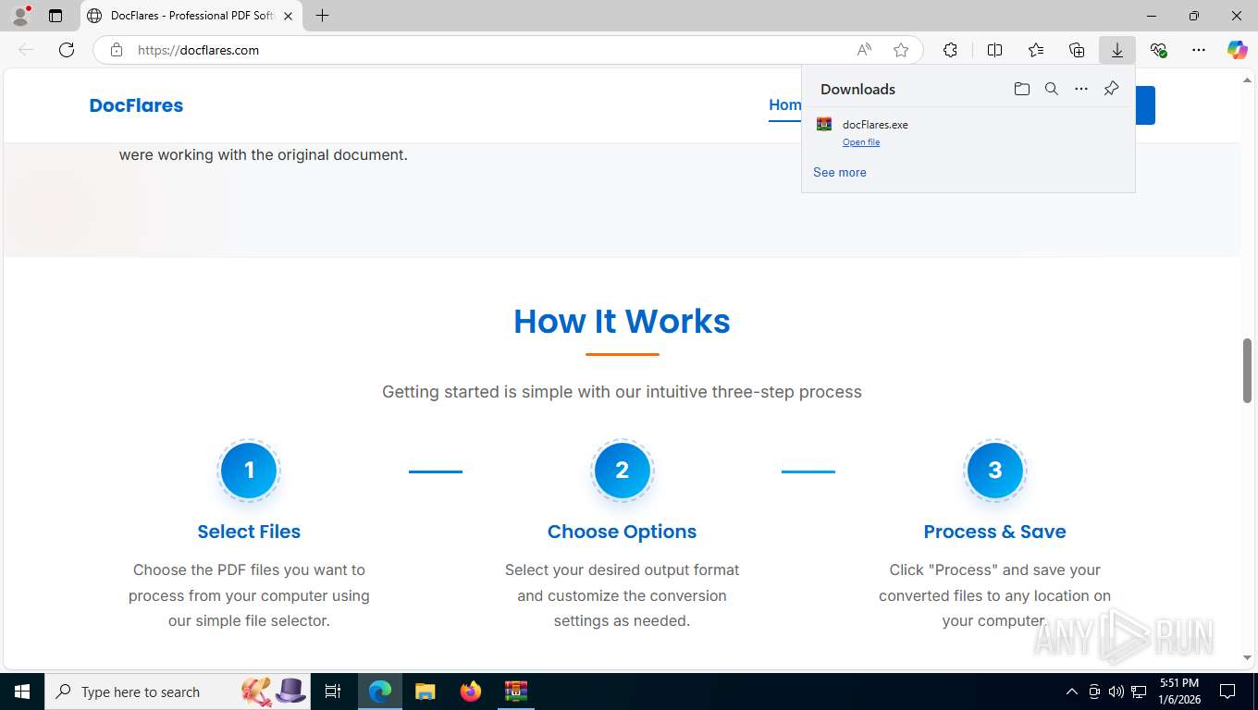Screen dimensions: 1258x710
Task: Open more options in Downloads panel
Action: click(x=1081, y=89)
